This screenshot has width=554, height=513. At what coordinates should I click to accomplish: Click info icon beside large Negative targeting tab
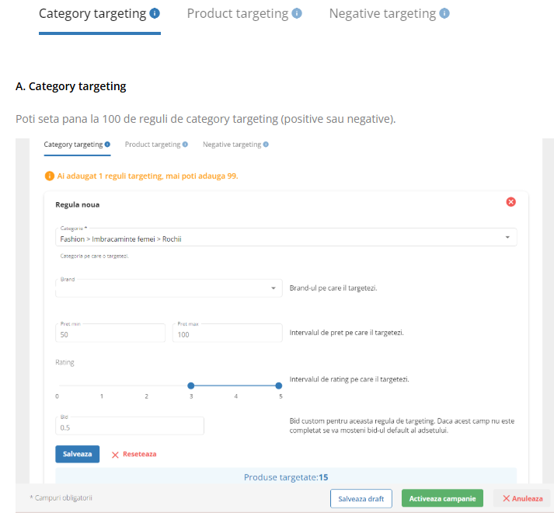click(444, 13)
